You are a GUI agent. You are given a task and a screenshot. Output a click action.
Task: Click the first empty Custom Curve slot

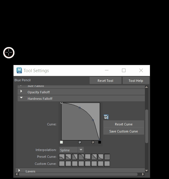[62, 164]
